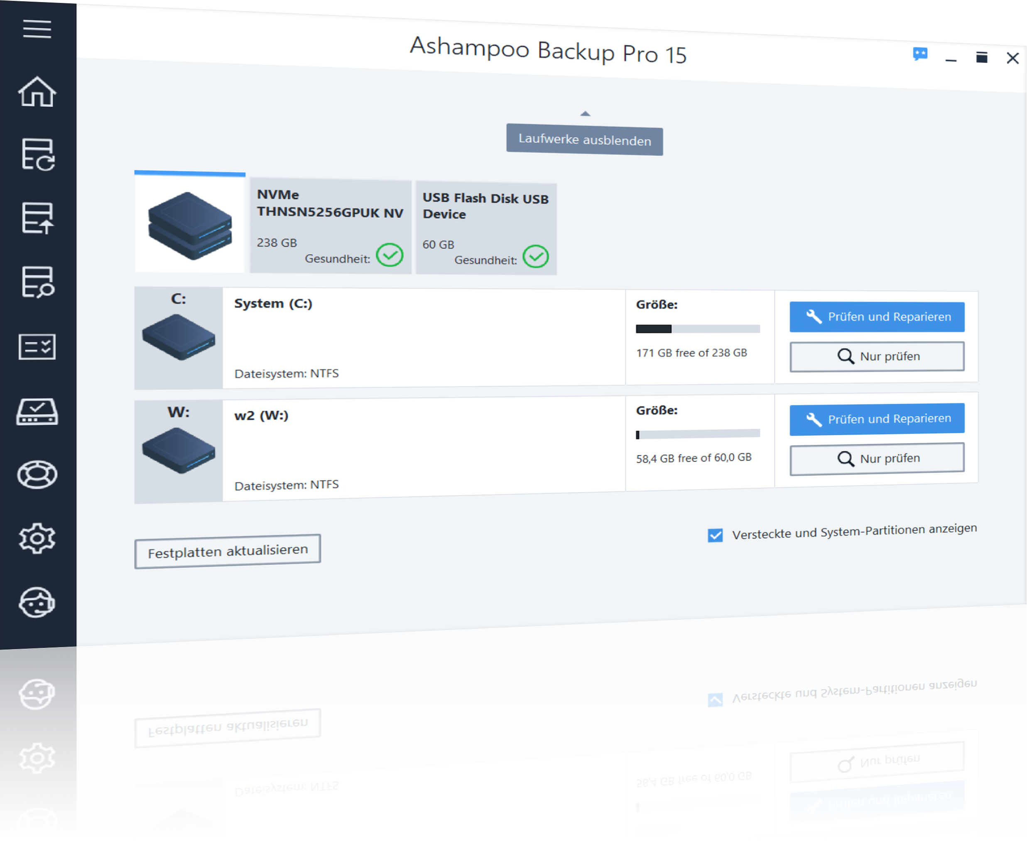The image size is (1027, 844).
Task: Open the backup plans refresh icon in sidebar
Action: pyautogui.click(x=37, y=155)
